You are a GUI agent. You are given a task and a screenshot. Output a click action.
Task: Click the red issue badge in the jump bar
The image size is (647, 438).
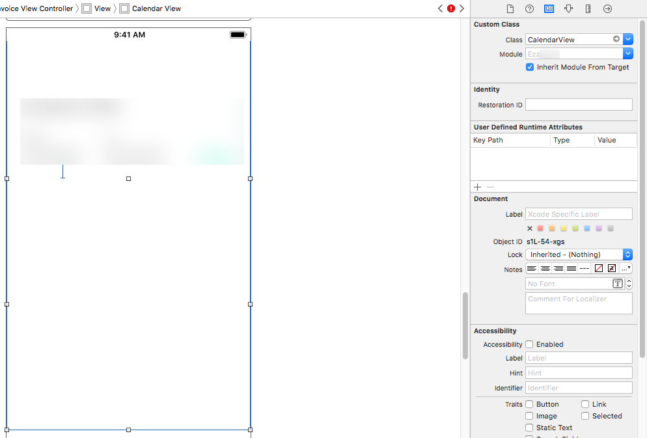click(x=451, y=8)
